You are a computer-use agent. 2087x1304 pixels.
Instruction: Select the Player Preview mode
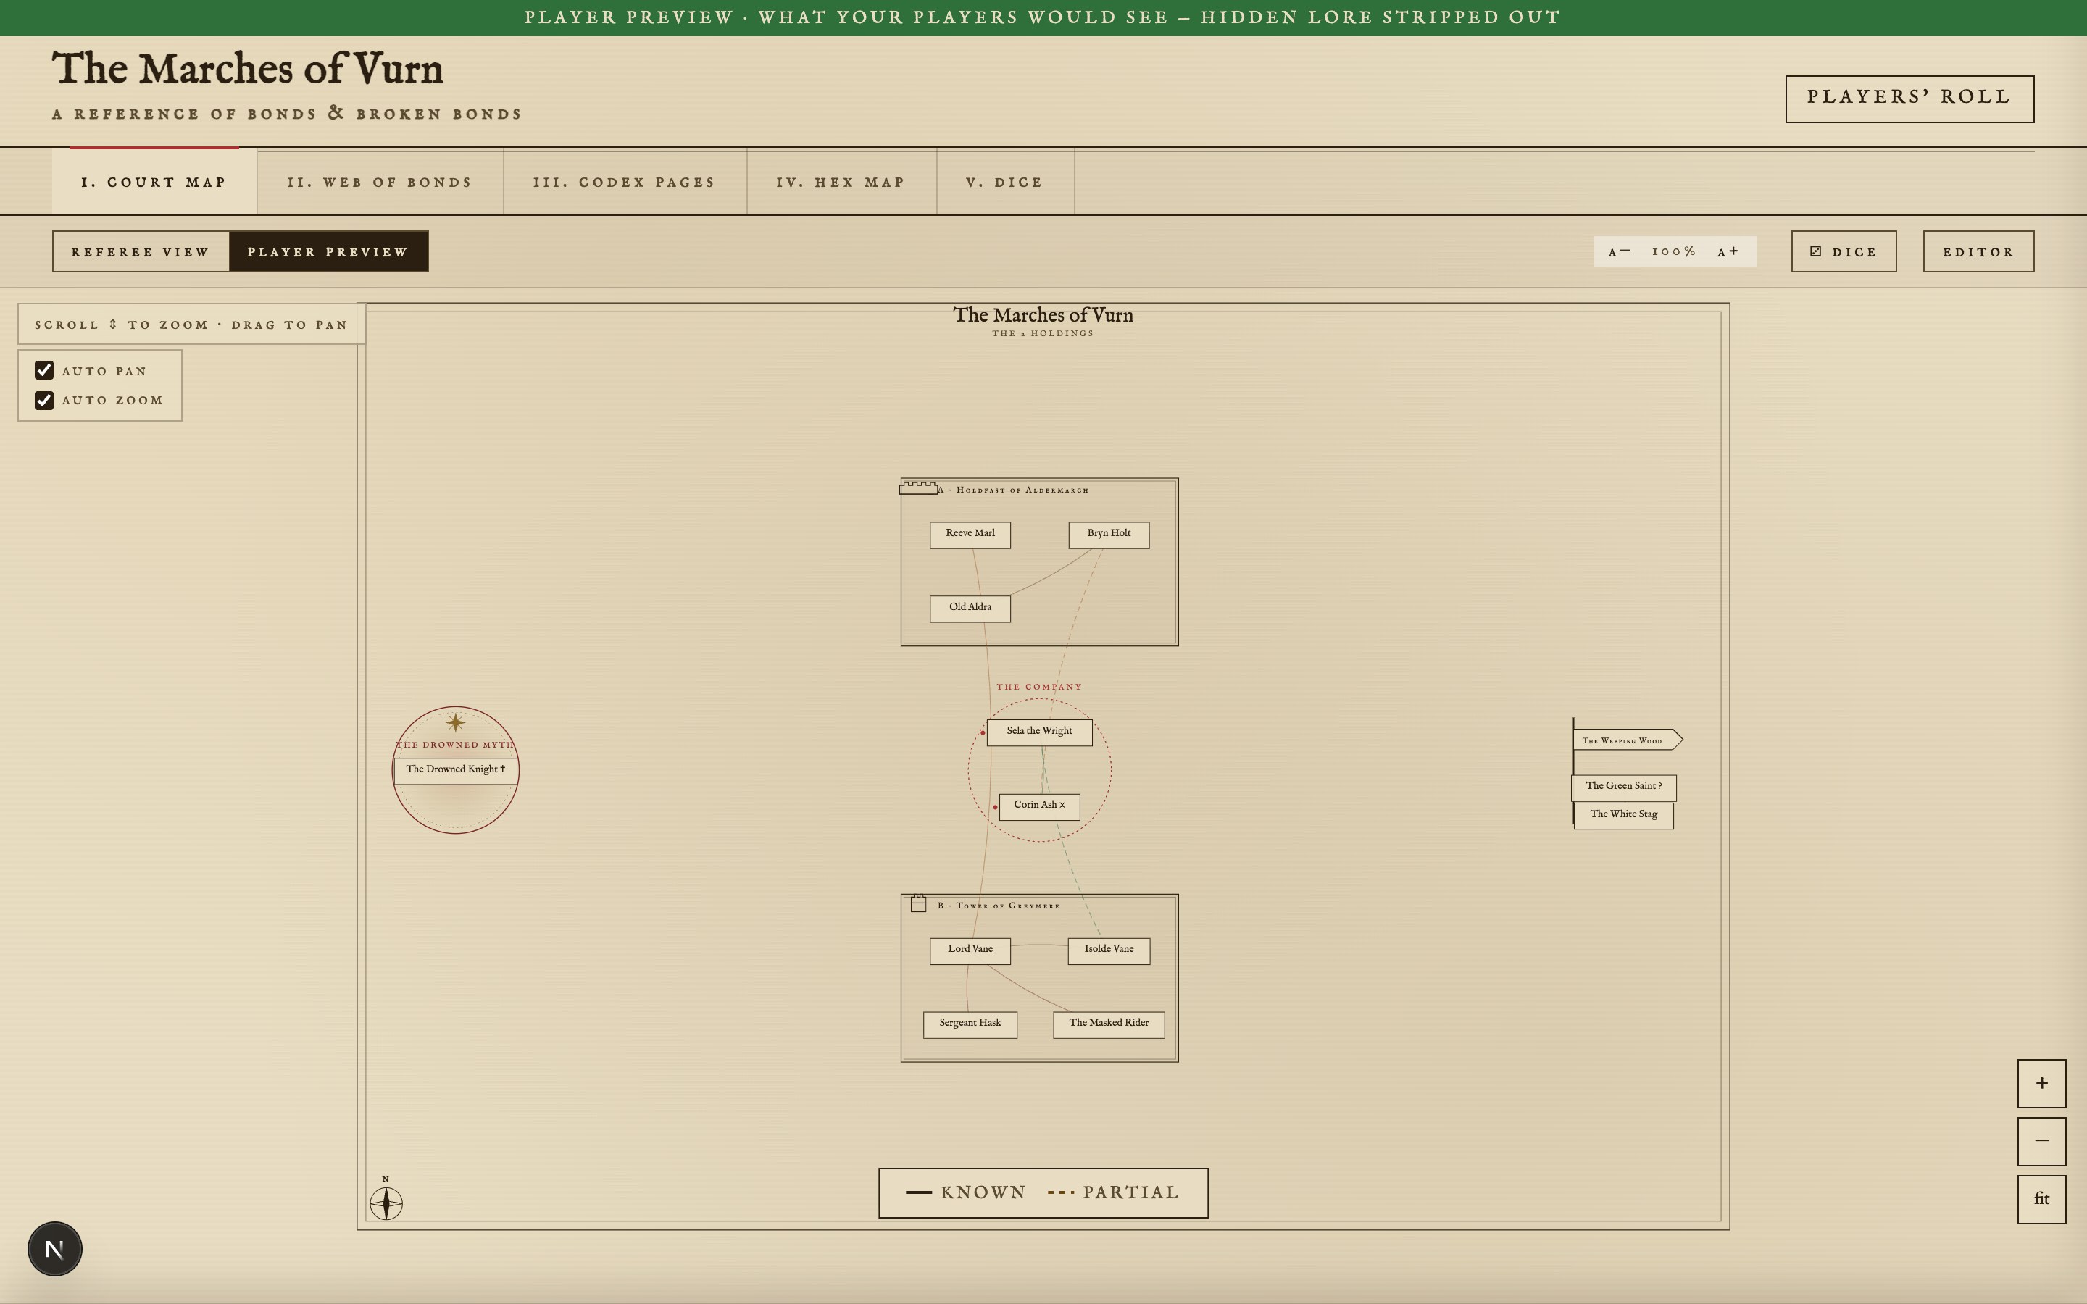pos(328,252)
